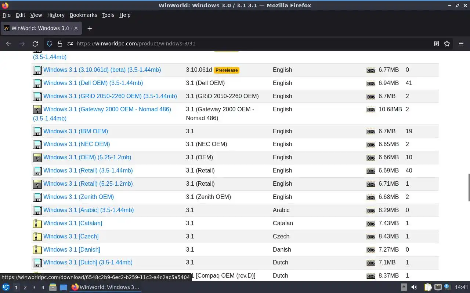The image size is (470, 293).
Task: Click the page vertical scrollbar thumb
Action: click(469, 187)
